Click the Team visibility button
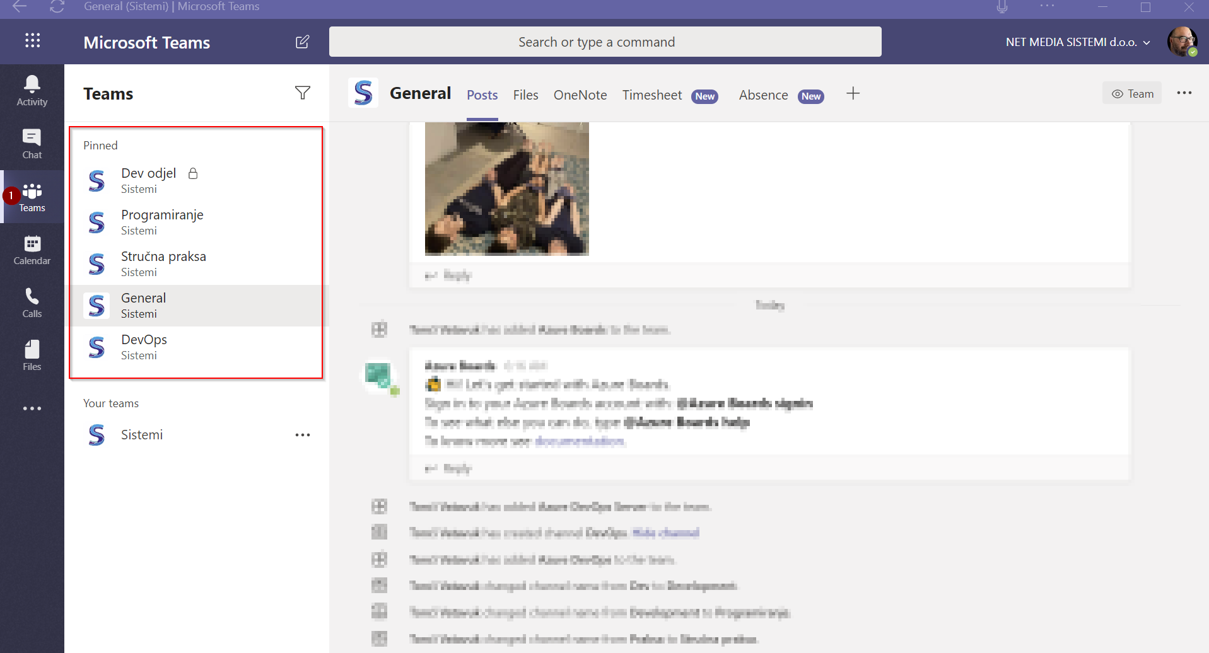1209x653 pixels. pyautogui.click(x=1132, y=93)
